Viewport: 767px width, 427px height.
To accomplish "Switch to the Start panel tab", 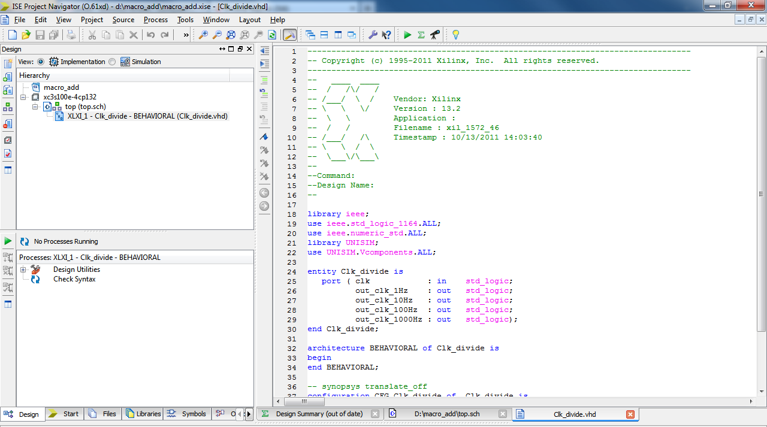I will pyautogui.click(x=64, y=414).
